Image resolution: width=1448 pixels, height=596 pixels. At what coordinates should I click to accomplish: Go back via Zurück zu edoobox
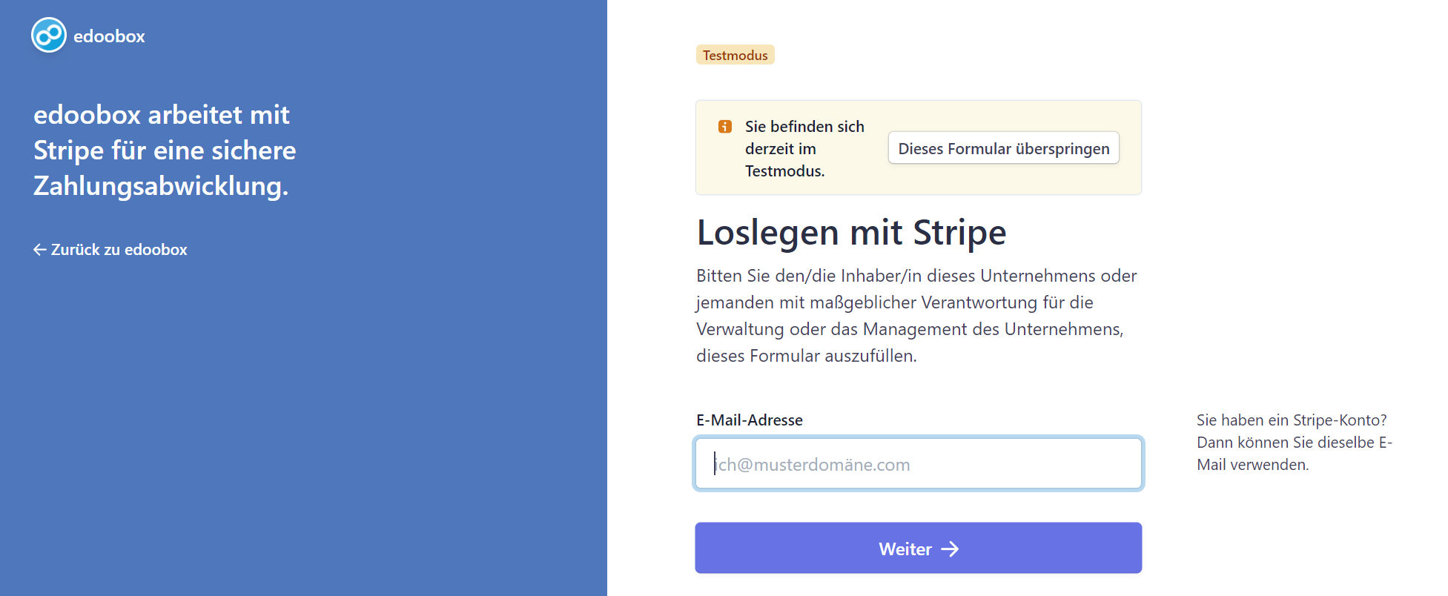coord(119,250)
